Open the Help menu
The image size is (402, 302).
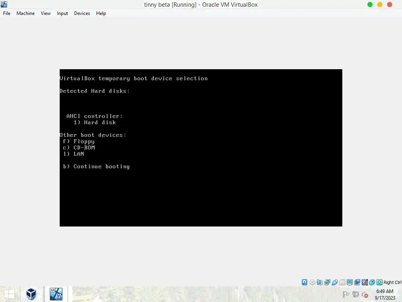coord(101,13)
